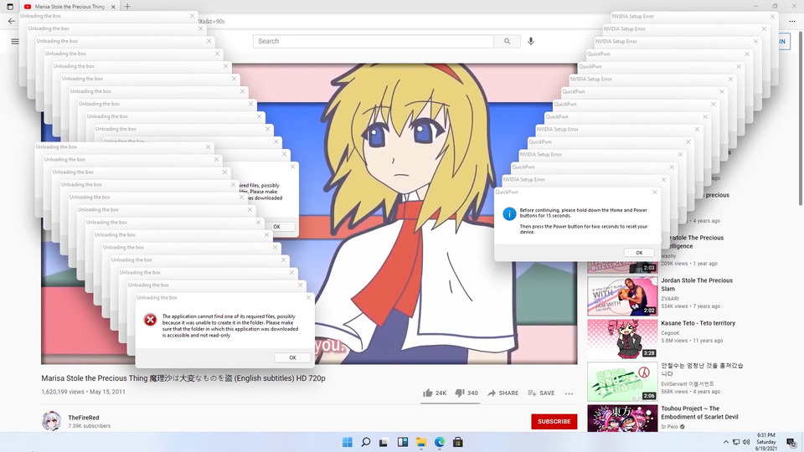The image size is (804, 452).
Task: Open TheFireRed channel avatar
Action: point(51,421)
